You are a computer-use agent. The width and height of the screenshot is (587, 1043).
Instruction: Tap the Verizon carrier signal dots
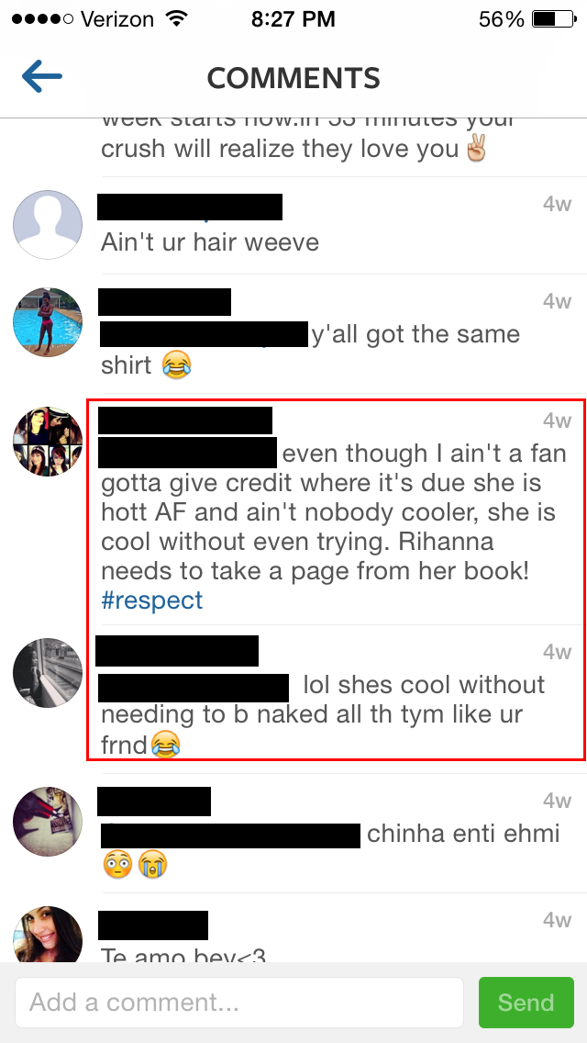point(42,19)
